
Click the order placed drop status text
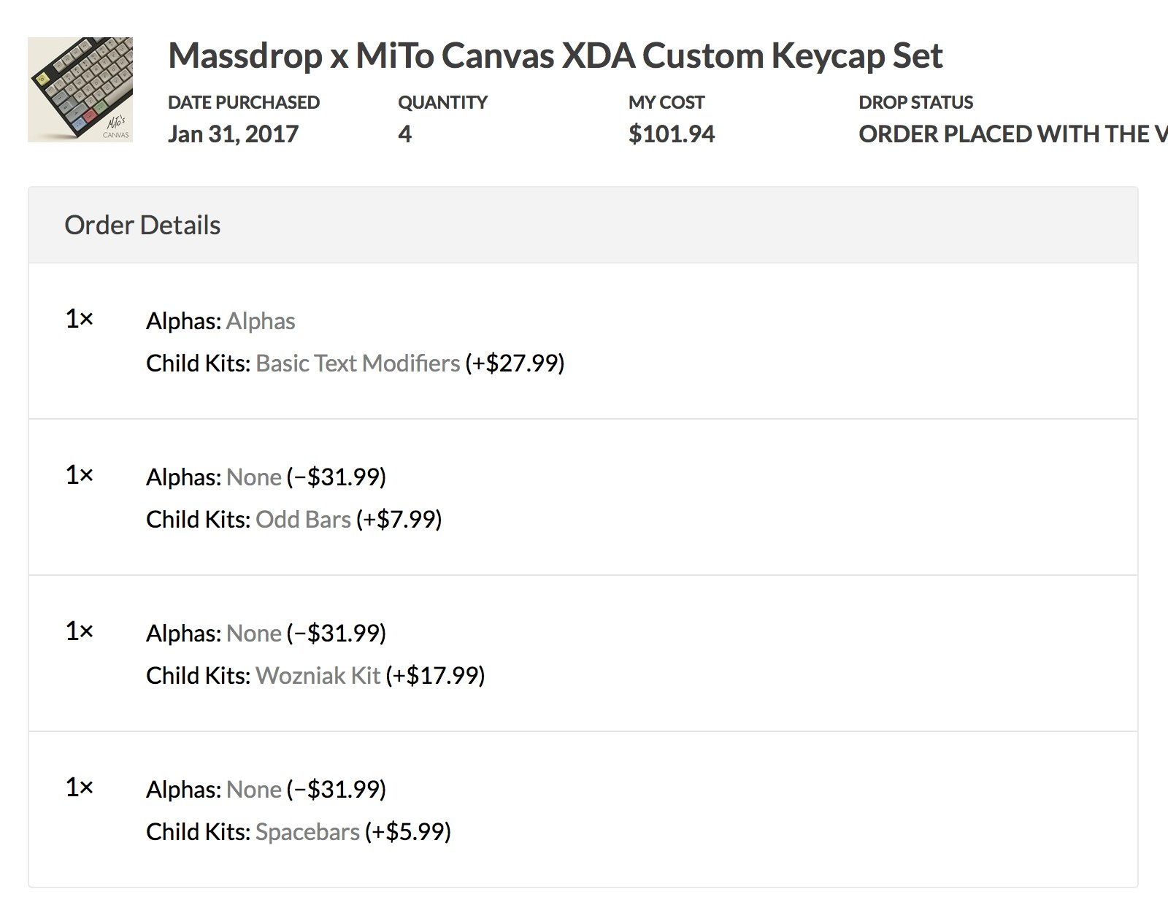(x=1012, y=134)
